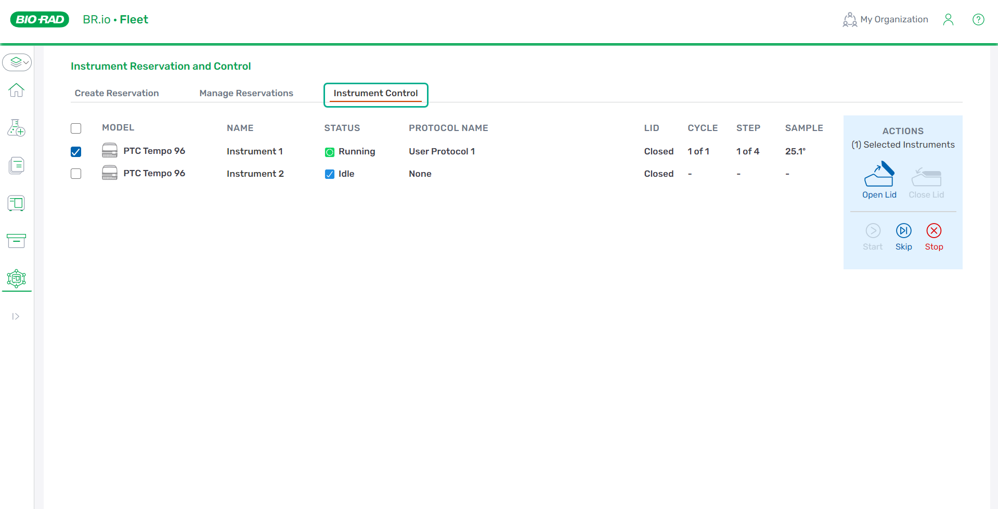
Task: Click the archive box sidebar icon
Action: (x=17, y=241)
